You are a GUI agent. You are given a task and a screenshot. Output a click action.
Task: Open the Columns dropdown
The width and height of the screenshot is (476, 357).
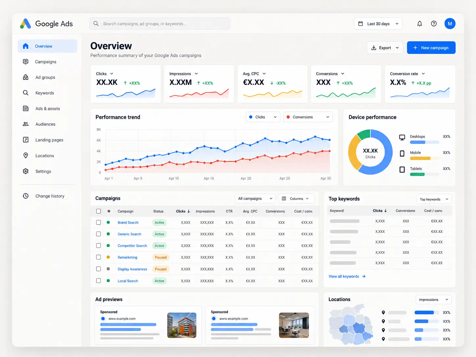pos(297,199)
